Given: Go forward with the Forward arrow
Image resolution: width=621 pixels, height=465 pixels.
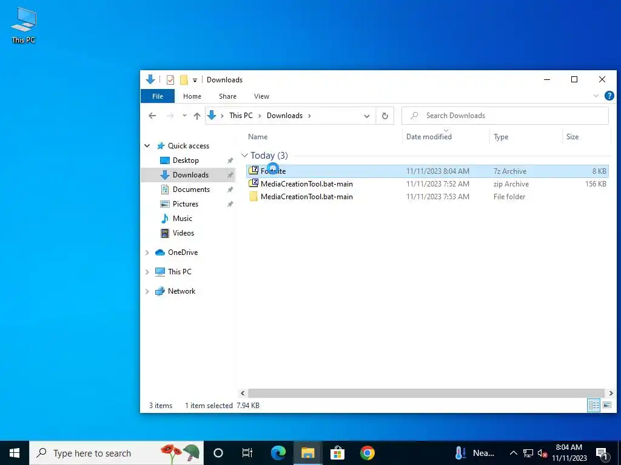Looking at the screenshot, I should (x=170, y=116).
